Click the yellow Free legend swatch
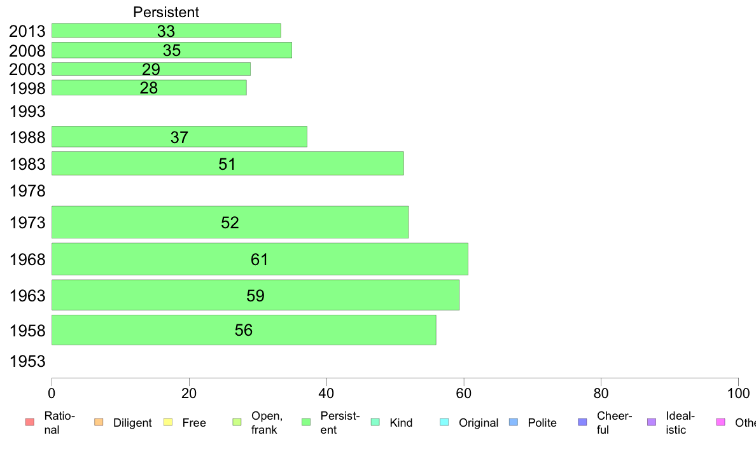756x468 pixels. click(x=168, y=422)
